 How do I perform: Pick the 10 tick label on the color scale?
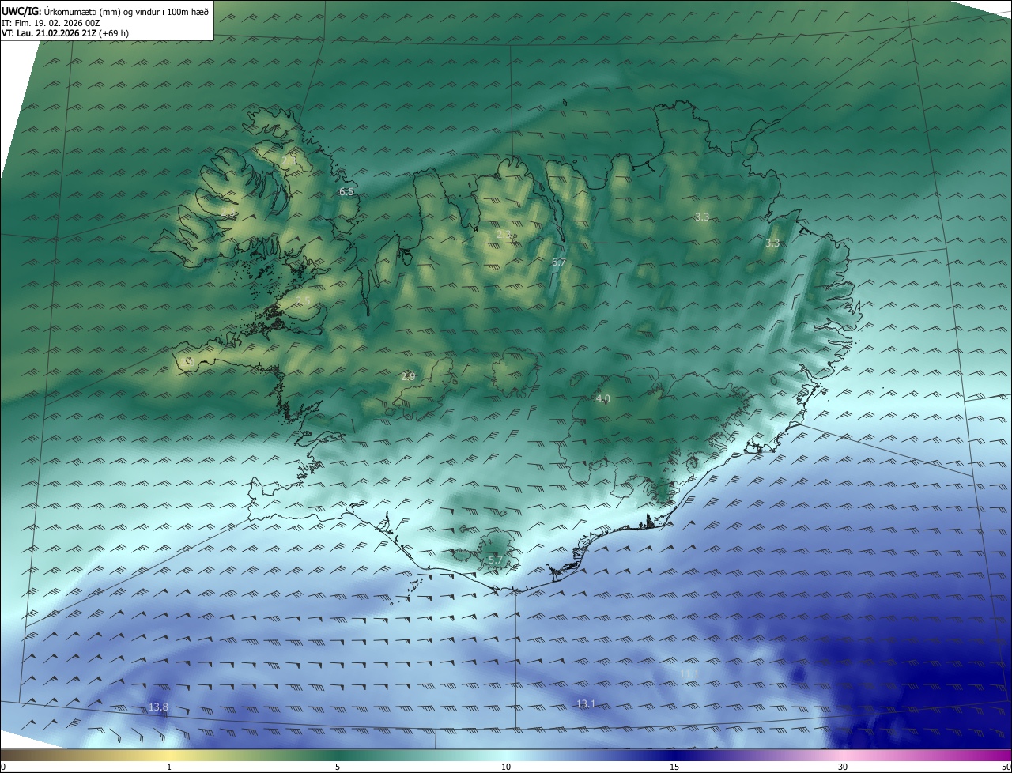pos(506,767)
